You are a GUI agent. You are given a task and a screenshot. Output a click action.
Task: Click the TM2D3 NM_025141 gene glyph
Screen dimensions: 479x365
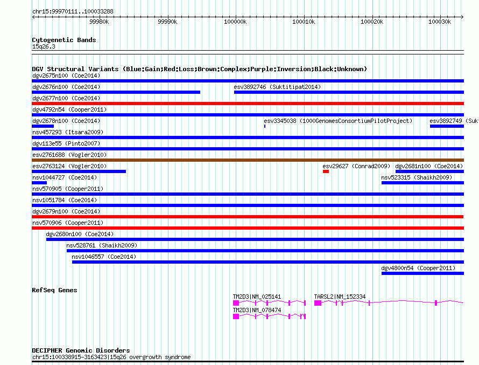(270, 303)
